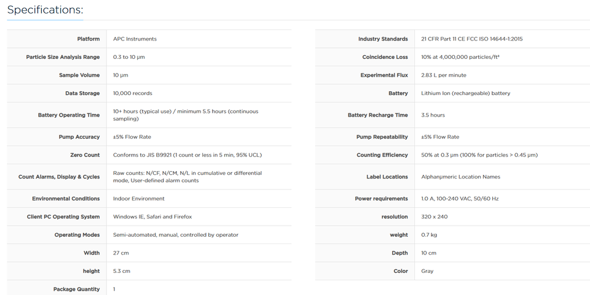Image resolution: width=590 pixels, height=295 pixels.
Task: Click the Gray color value
Action: coord(427,271)
